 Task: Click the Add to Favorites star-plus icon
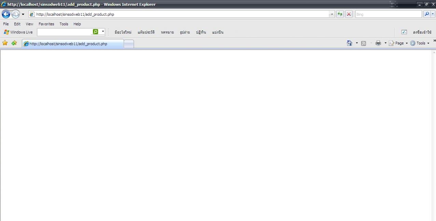[14, 43]
